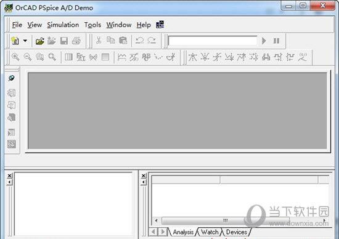Open the Tools menu

pos(92,25)
